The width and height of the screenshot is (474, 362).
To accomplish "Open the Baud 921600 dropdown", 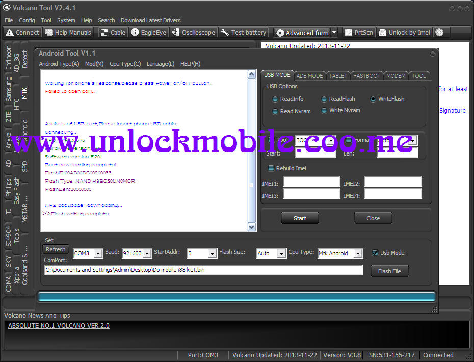I will [x=147, y=253].
